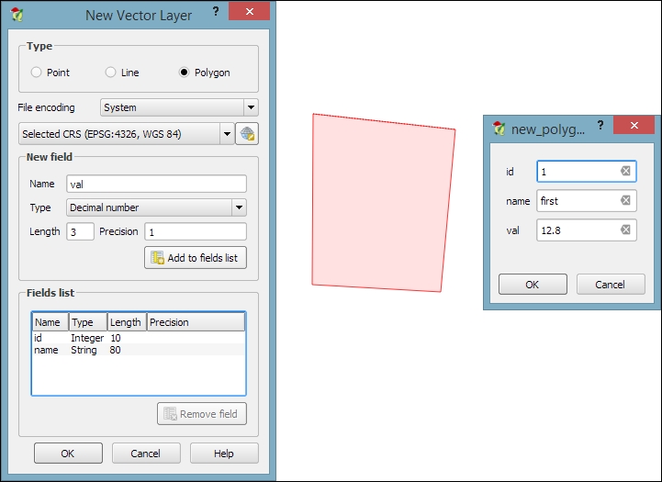
Task: Select the Polygon geometry type radio button
Action: point(184,73)
